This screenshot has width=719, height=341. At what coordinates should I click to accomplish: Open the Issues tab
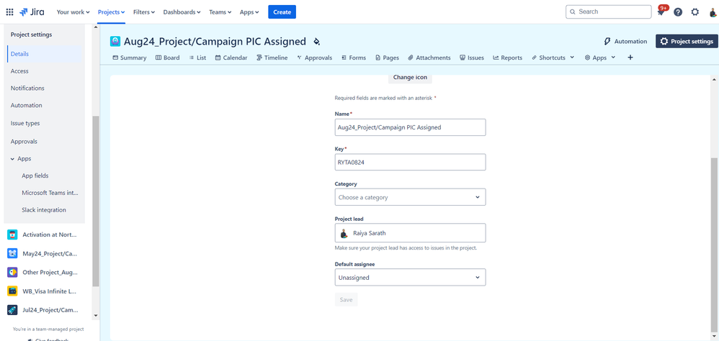[x=472, y=58]
